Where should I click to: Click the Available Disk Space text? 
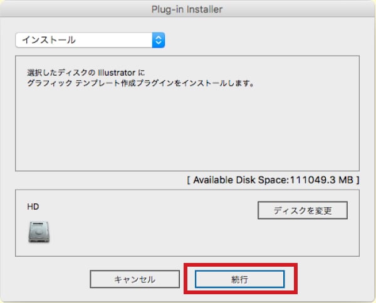[x=273, y=180]
